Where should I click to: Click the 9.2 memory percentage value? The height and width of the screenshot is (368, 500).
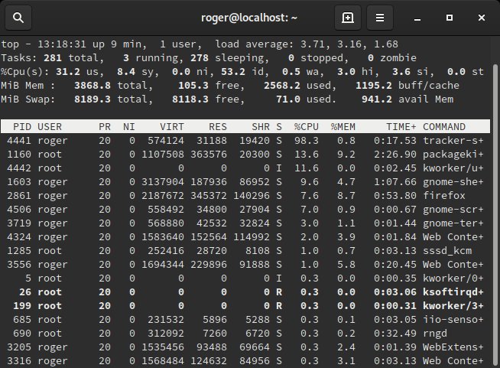[346, 154]
